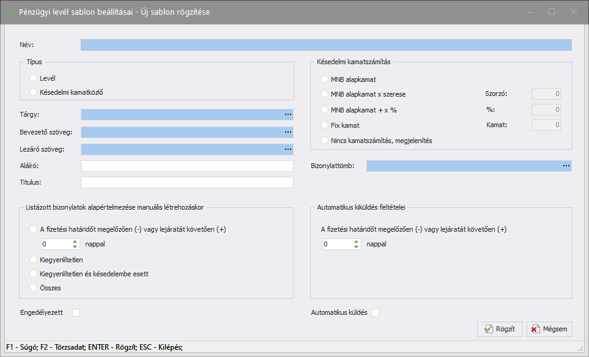The image size is (589, 357).
Task: Click into the Név input field
Action: point(325,45)
